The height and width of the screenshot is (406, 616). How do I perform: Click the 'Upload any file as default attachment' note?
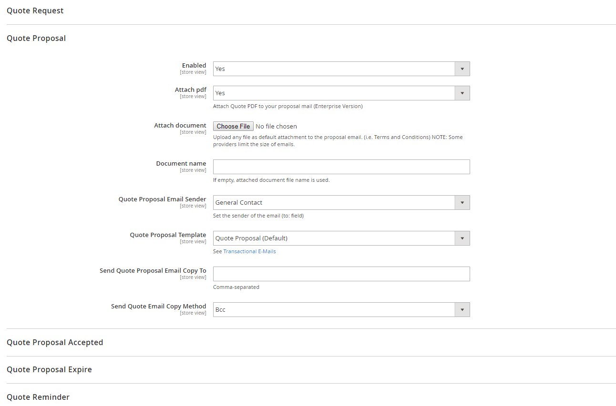(338, 140)
